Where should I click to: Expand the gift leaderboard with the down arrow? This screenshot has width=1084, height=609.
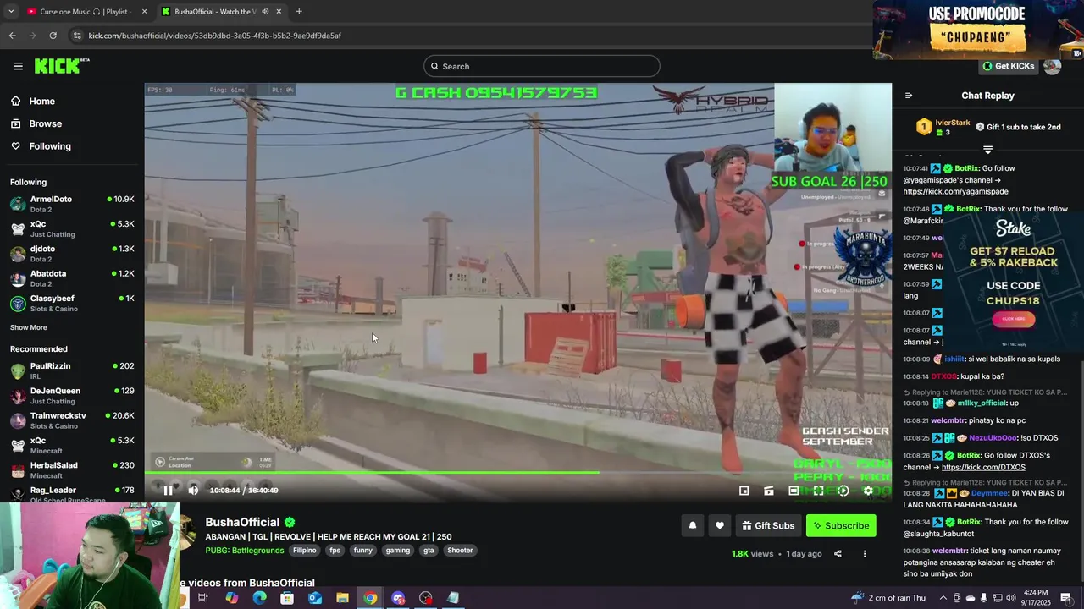[987, 150]
